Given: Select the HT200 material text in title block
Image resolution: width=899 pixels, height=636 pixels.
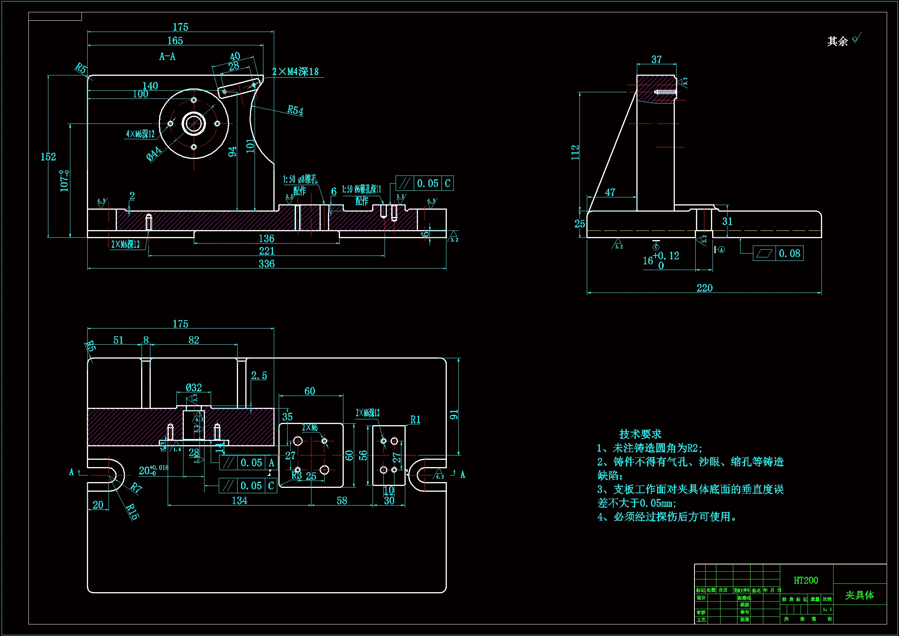Looking at the screenshot, I should (806, 580).
